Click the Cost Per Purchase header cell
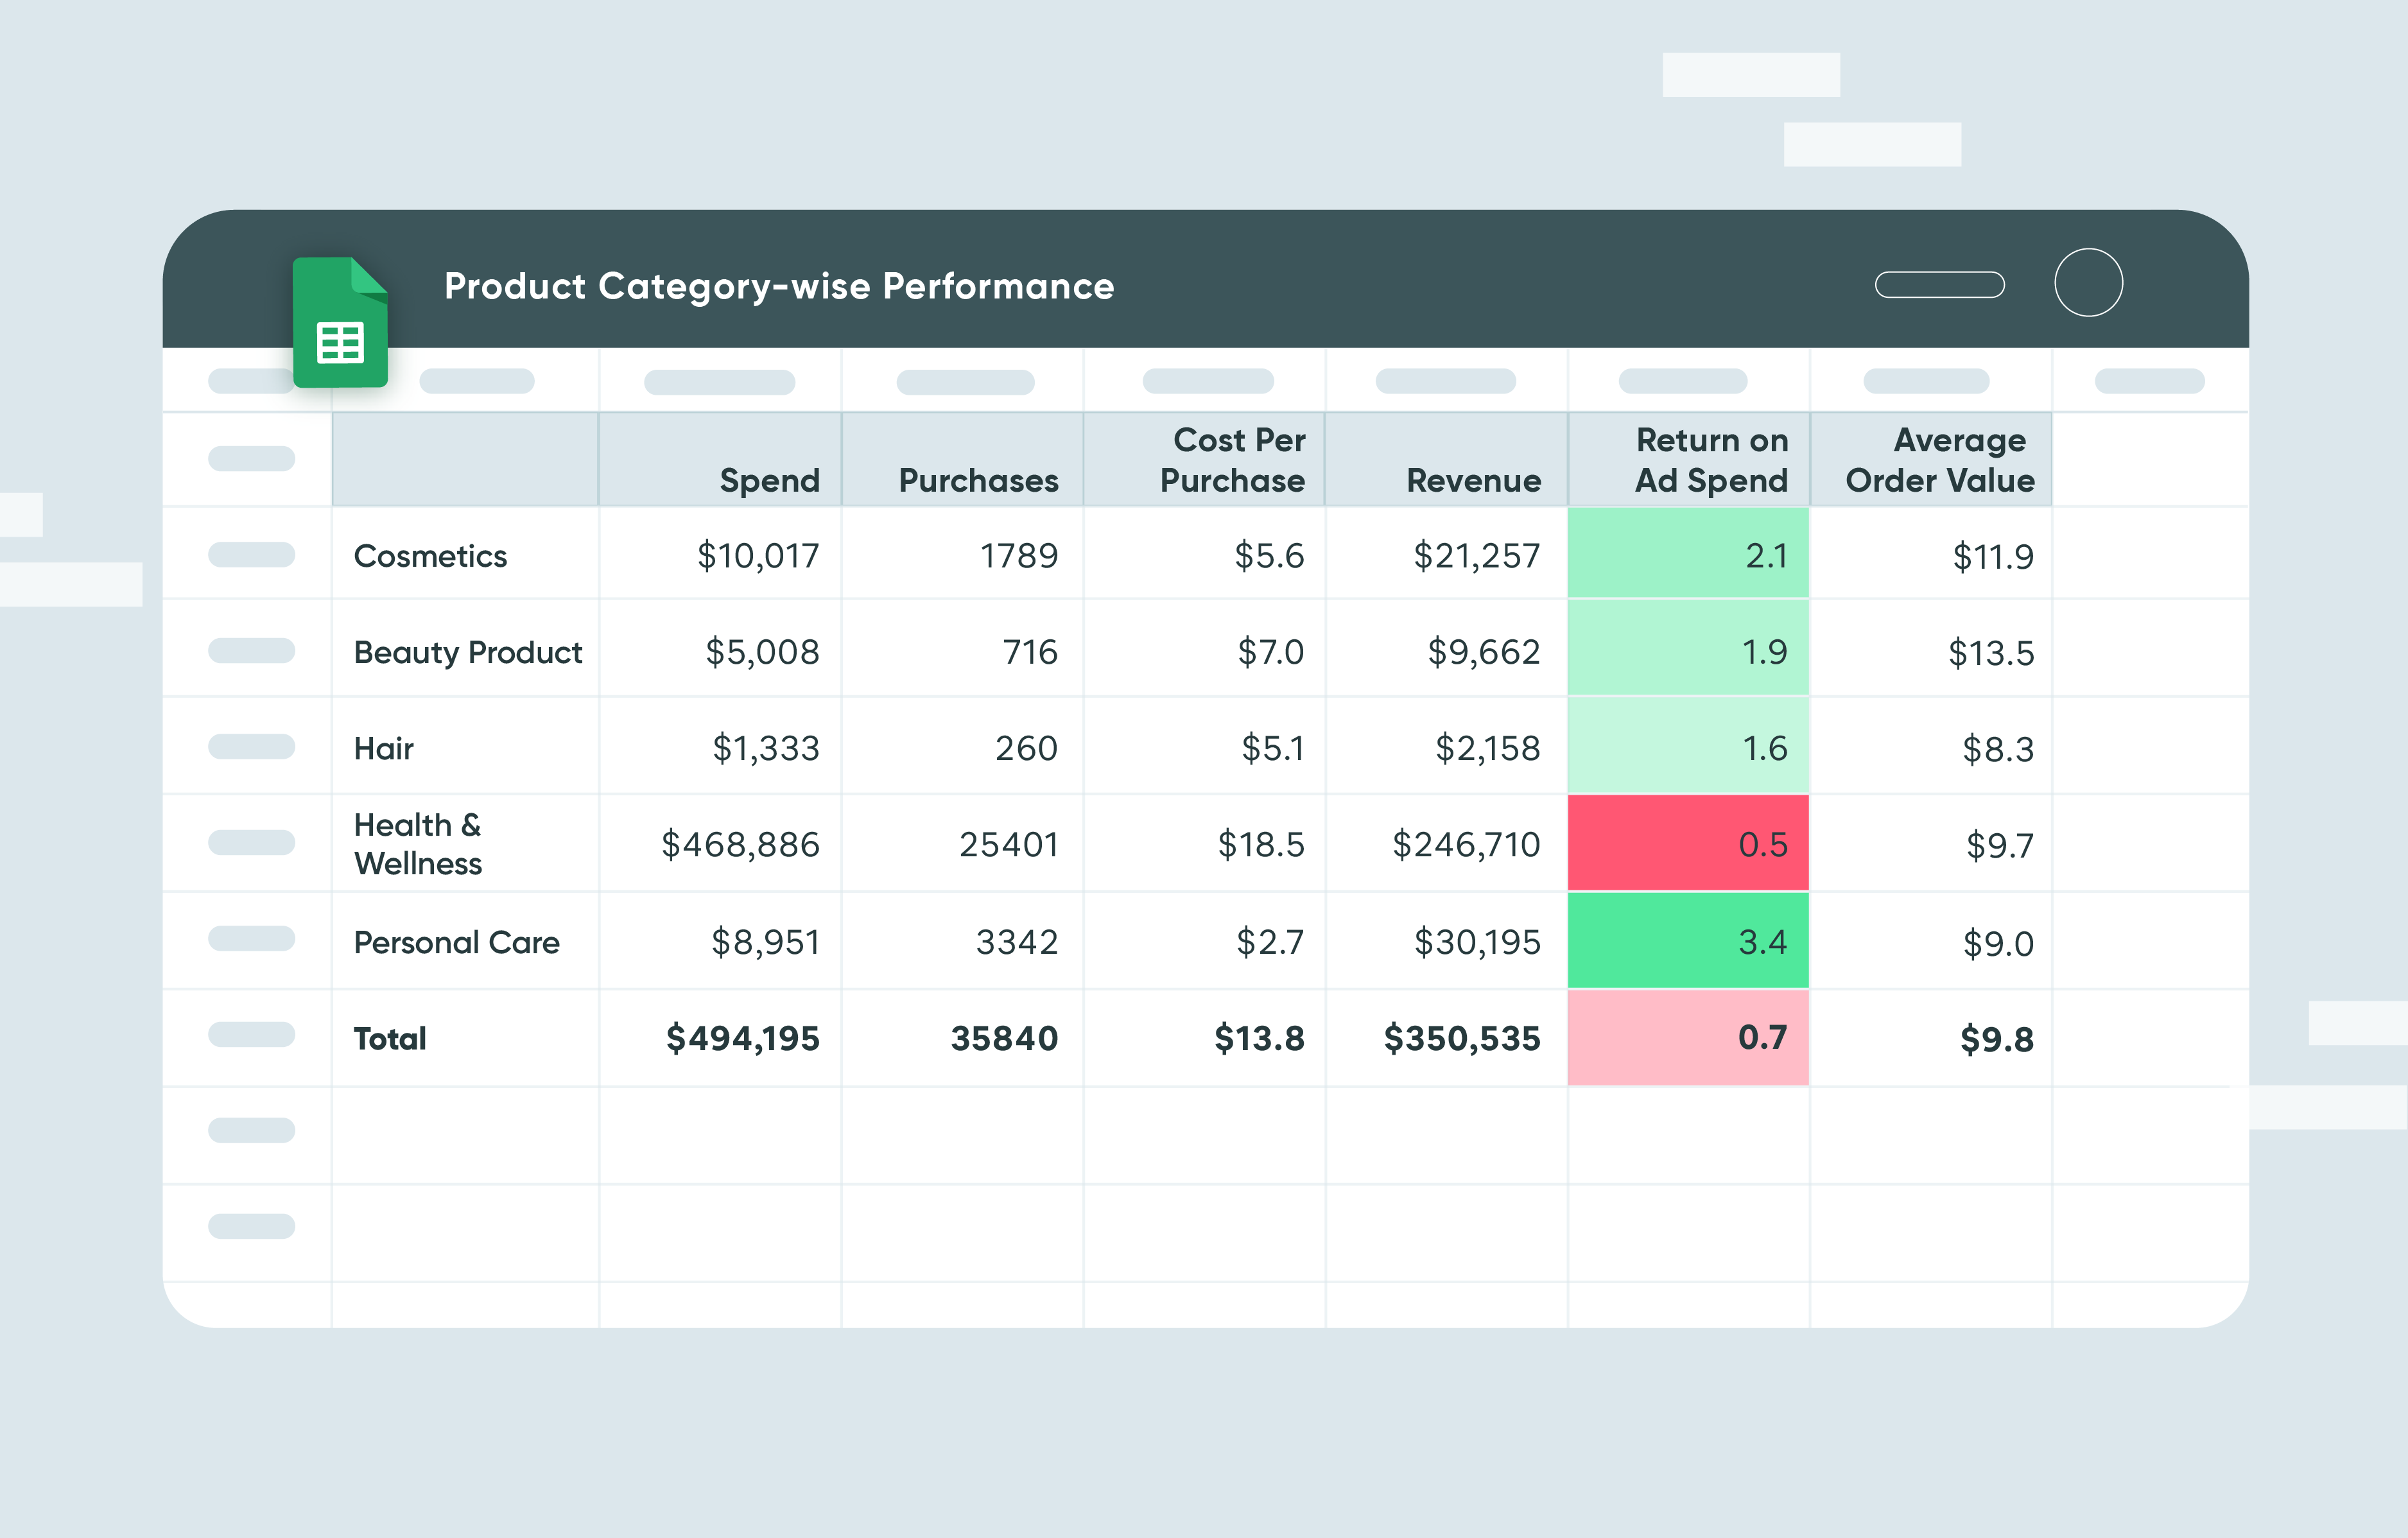2408x1538 pixels. pos(1238,460)
